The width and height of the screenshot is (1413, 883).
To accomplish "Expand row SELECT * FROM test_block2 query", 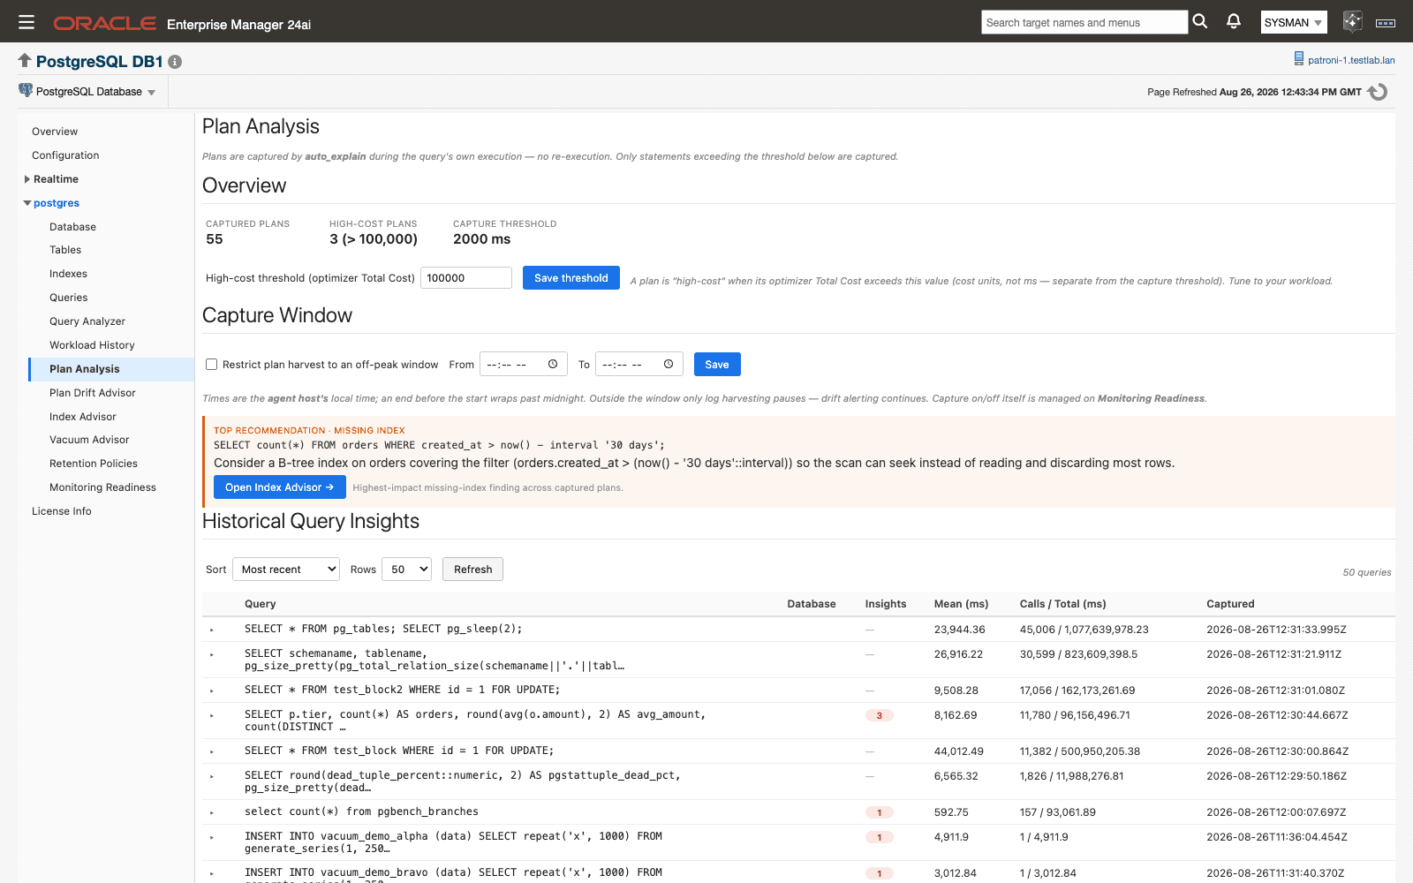I will tap(212, 691).
